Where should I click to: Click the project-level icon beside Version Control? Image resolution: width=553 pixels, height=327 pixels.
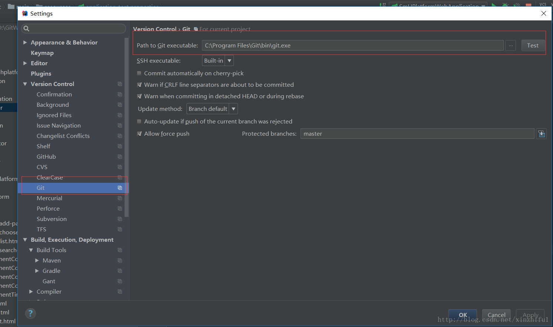pos(120,84)
